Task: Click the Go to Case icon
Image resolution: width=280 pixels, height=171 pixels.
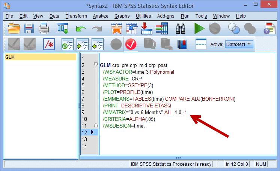Action: tap(132, 28)
